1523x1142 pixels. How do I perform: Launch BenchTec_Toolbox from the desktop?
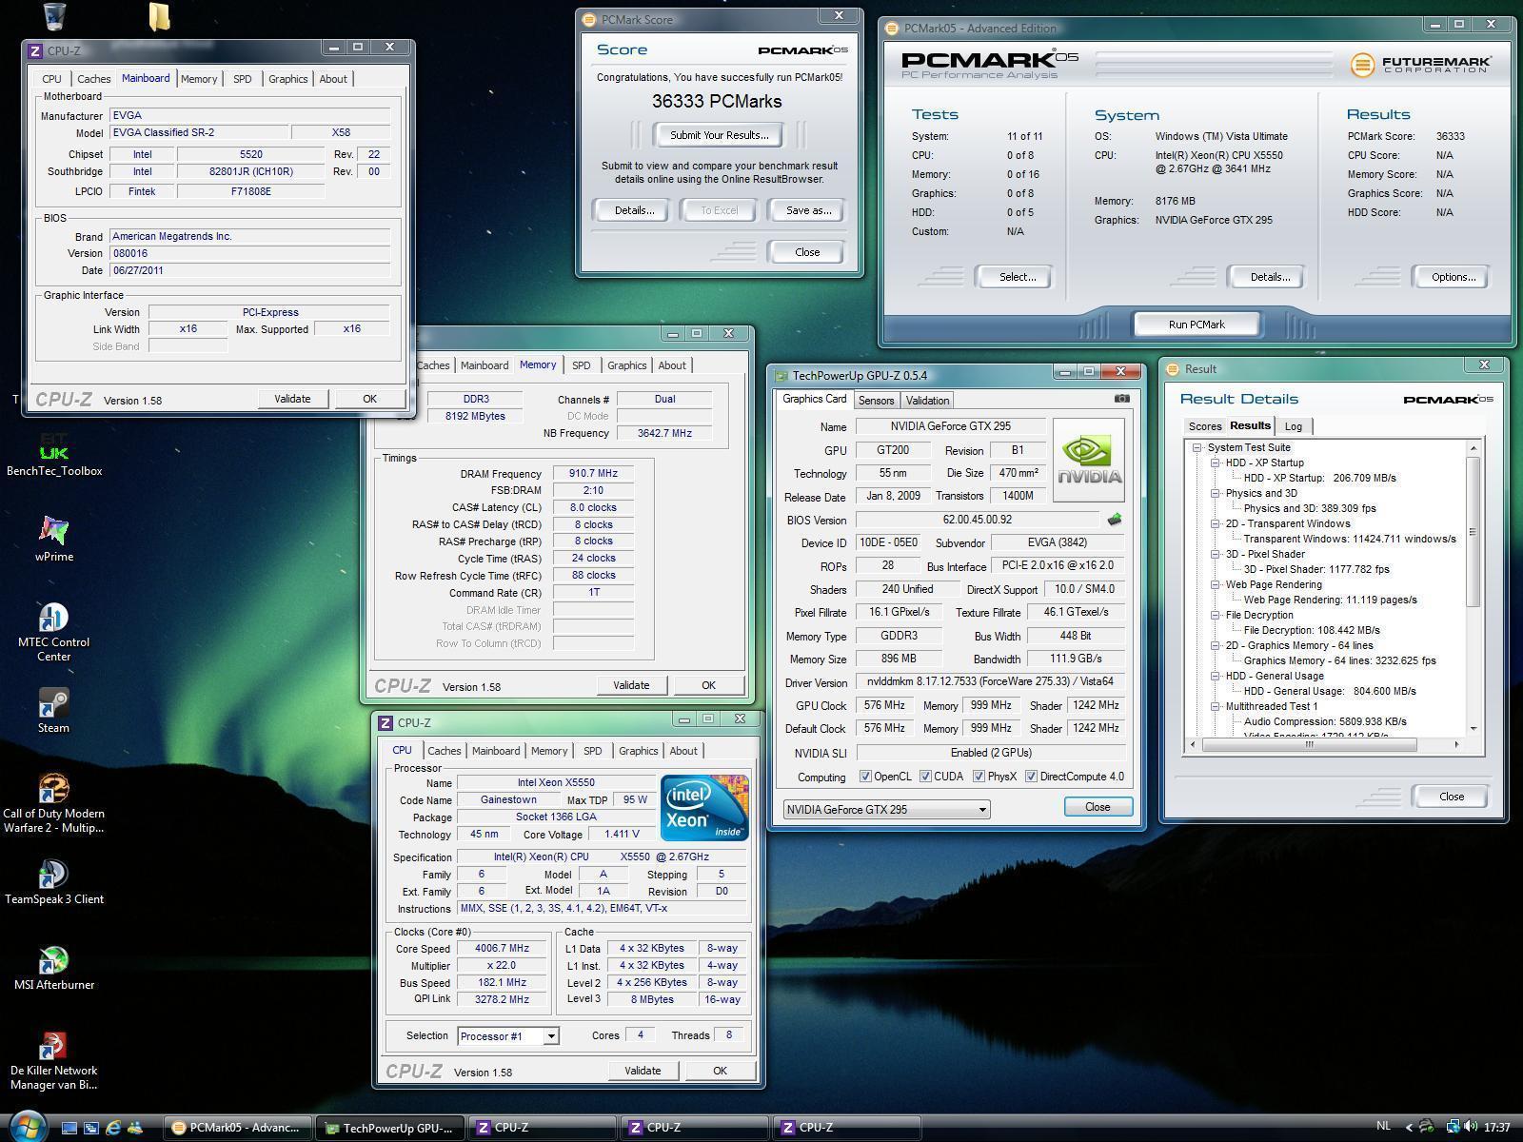click(x=54, y=454)
